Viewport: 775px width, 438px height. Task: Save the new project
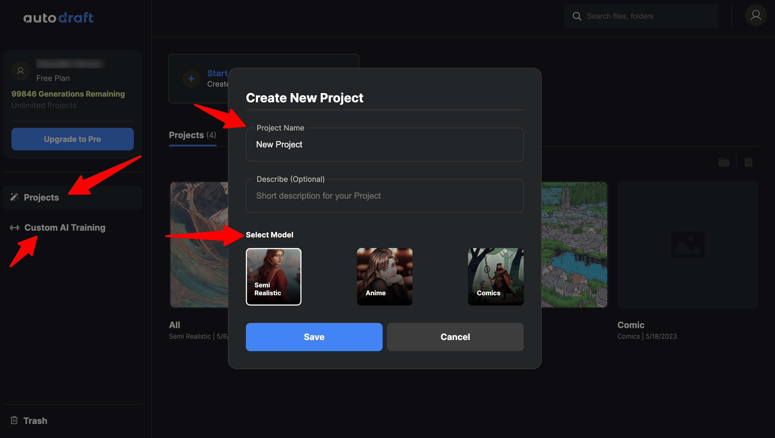click(314, 337)
